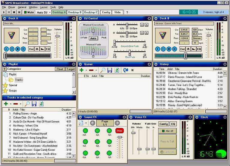The width and height of the screenshot is (230, 166).
Task: Stop Deck B with round stop button
Action: click(x=169, y=49)
